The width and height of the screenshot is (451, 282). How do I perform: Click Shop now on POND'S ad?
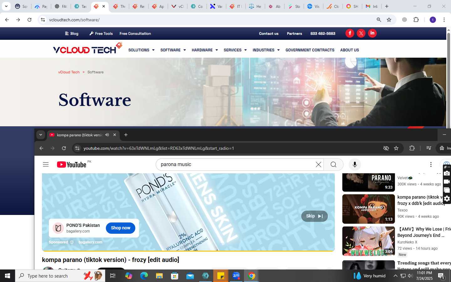point(121,228)
